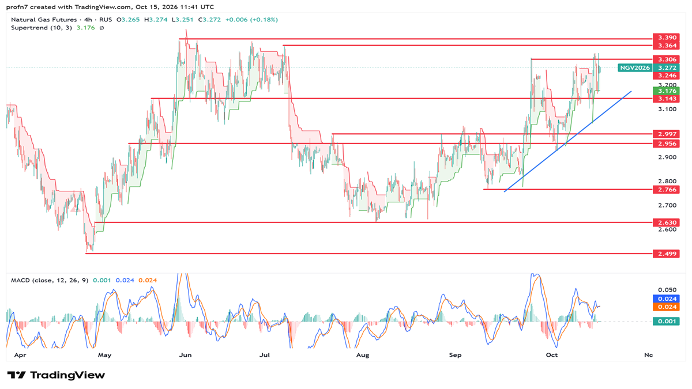This screenshot has height=389, width=692.
Task: Select the close value C3.272 in header
Action: [209, 20]
